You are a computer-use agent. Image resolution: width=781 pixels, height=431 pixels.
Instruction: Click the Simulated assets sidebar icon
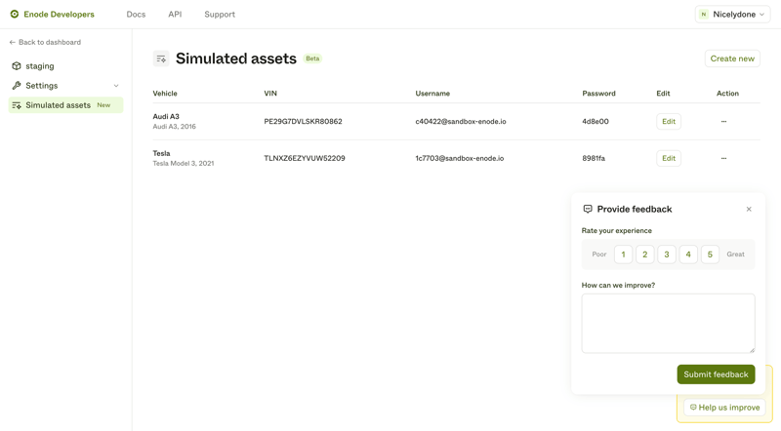click(x=17, y=105)
